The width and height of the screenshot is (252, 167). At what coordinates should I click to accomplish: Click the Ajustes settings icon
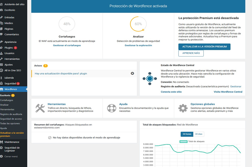pyautogui.click(x=2, y=65)
